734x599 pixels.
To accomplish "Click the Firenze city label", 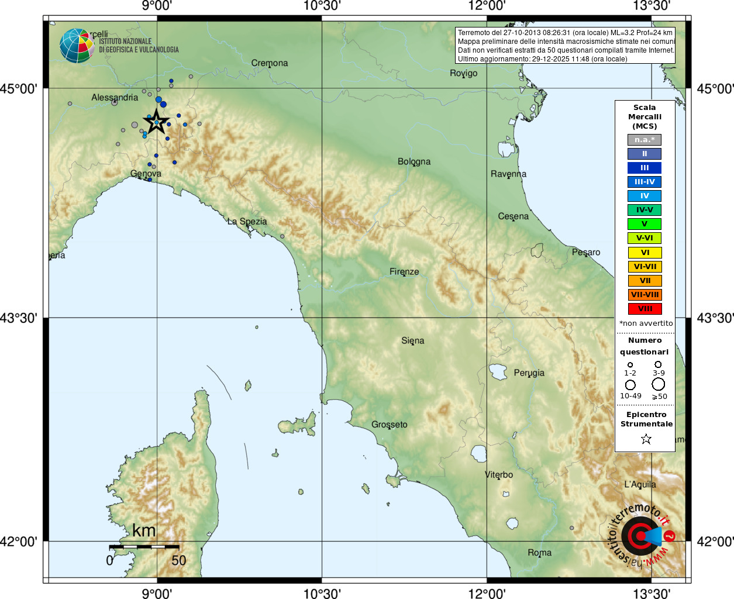I will 404,271.
